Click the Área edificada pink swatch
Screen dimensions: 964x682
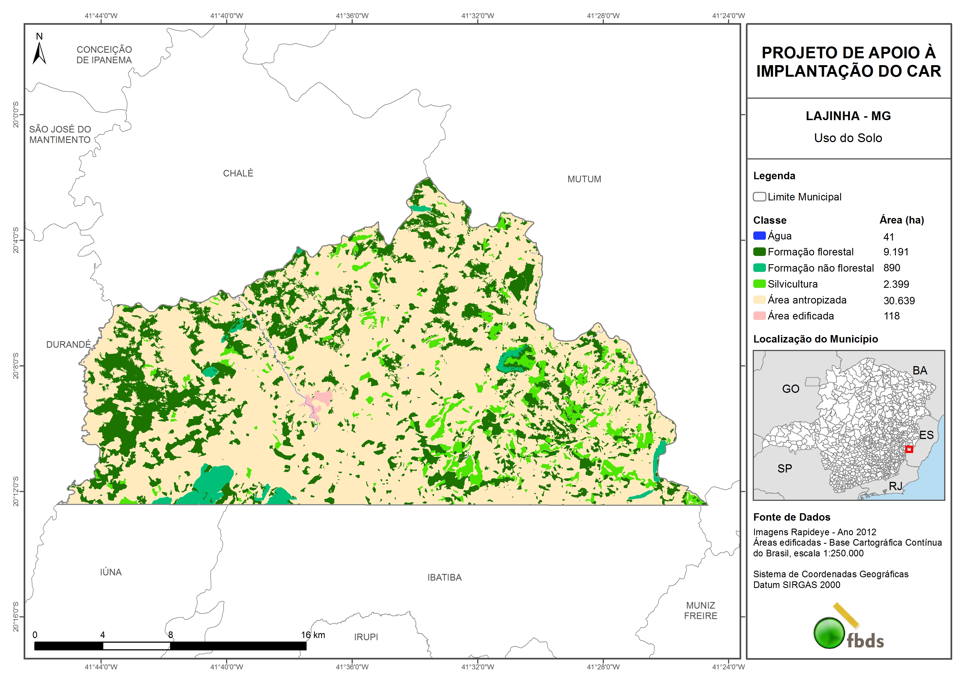(759, 316)
